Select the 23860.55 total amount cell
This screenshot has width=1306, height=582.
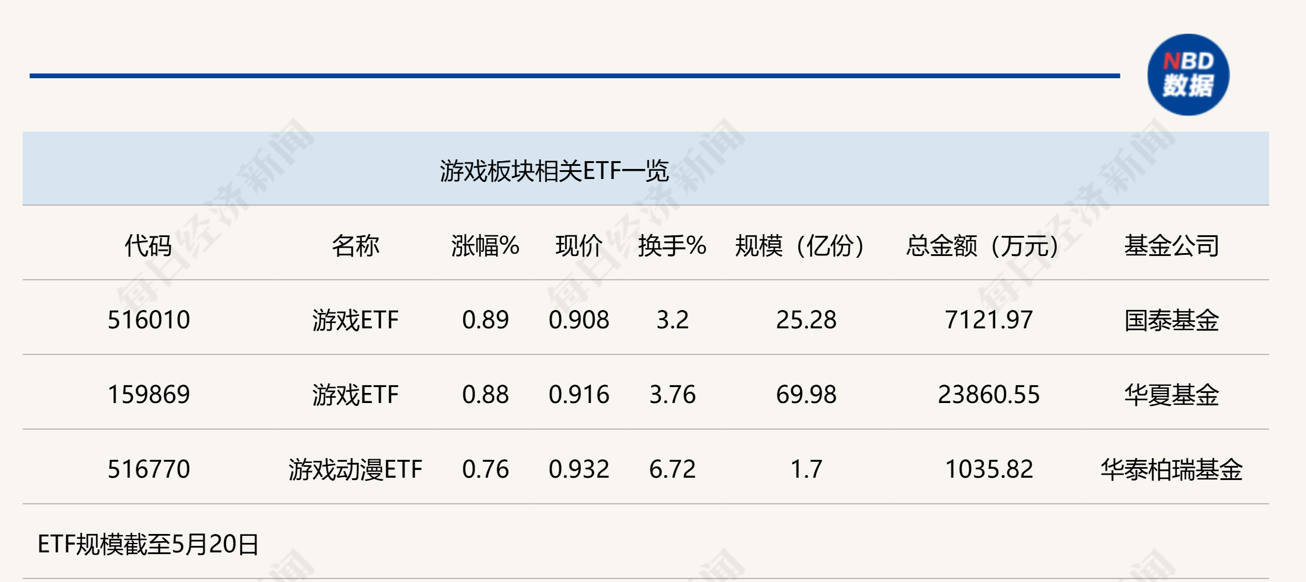click(x=988, y=395)
